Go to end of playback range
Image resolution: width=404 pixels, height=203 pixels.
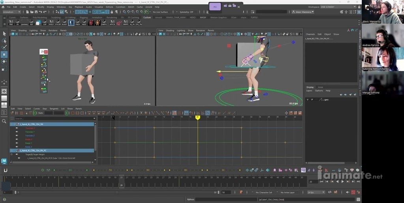tap(358, 181)
